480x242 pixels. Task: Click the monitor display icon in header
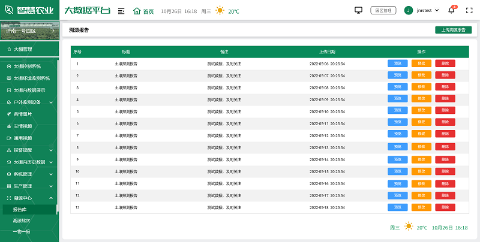(359, 10)
